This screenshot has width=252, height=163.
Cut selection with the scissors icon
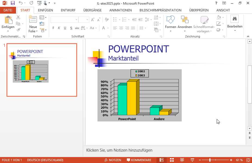pyautogui.click(x=18, y=17)
